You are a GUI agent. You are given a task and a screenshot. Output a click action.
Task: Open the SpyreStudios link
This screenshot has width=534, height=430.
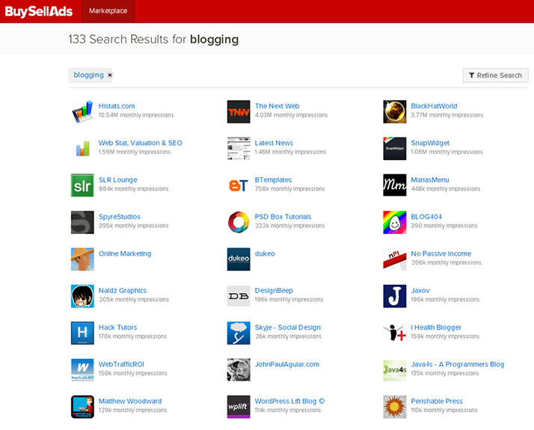119,217
